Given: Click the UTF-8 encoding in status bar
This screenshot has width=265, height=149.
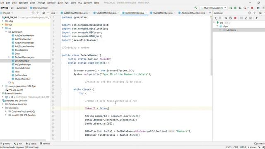Looking at the screenshot, I should coord(243,147).
